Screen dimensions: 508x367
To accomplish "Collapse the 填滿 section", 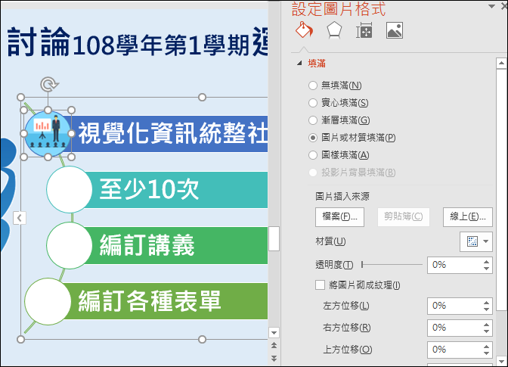I will (x=299, y=64).
